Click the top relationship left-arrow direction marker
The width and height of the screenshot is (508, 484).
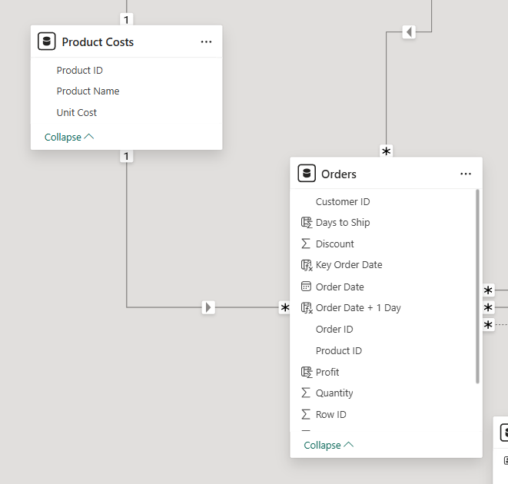(x=409, y=31)
